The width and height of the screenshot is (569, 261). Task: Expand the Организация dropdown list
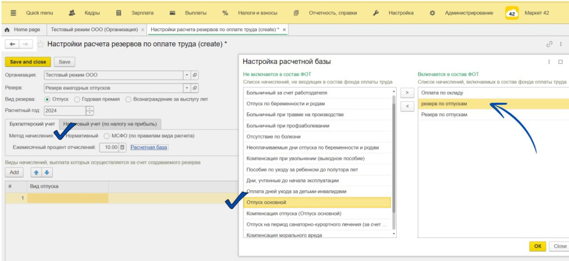tap(187, 75)
